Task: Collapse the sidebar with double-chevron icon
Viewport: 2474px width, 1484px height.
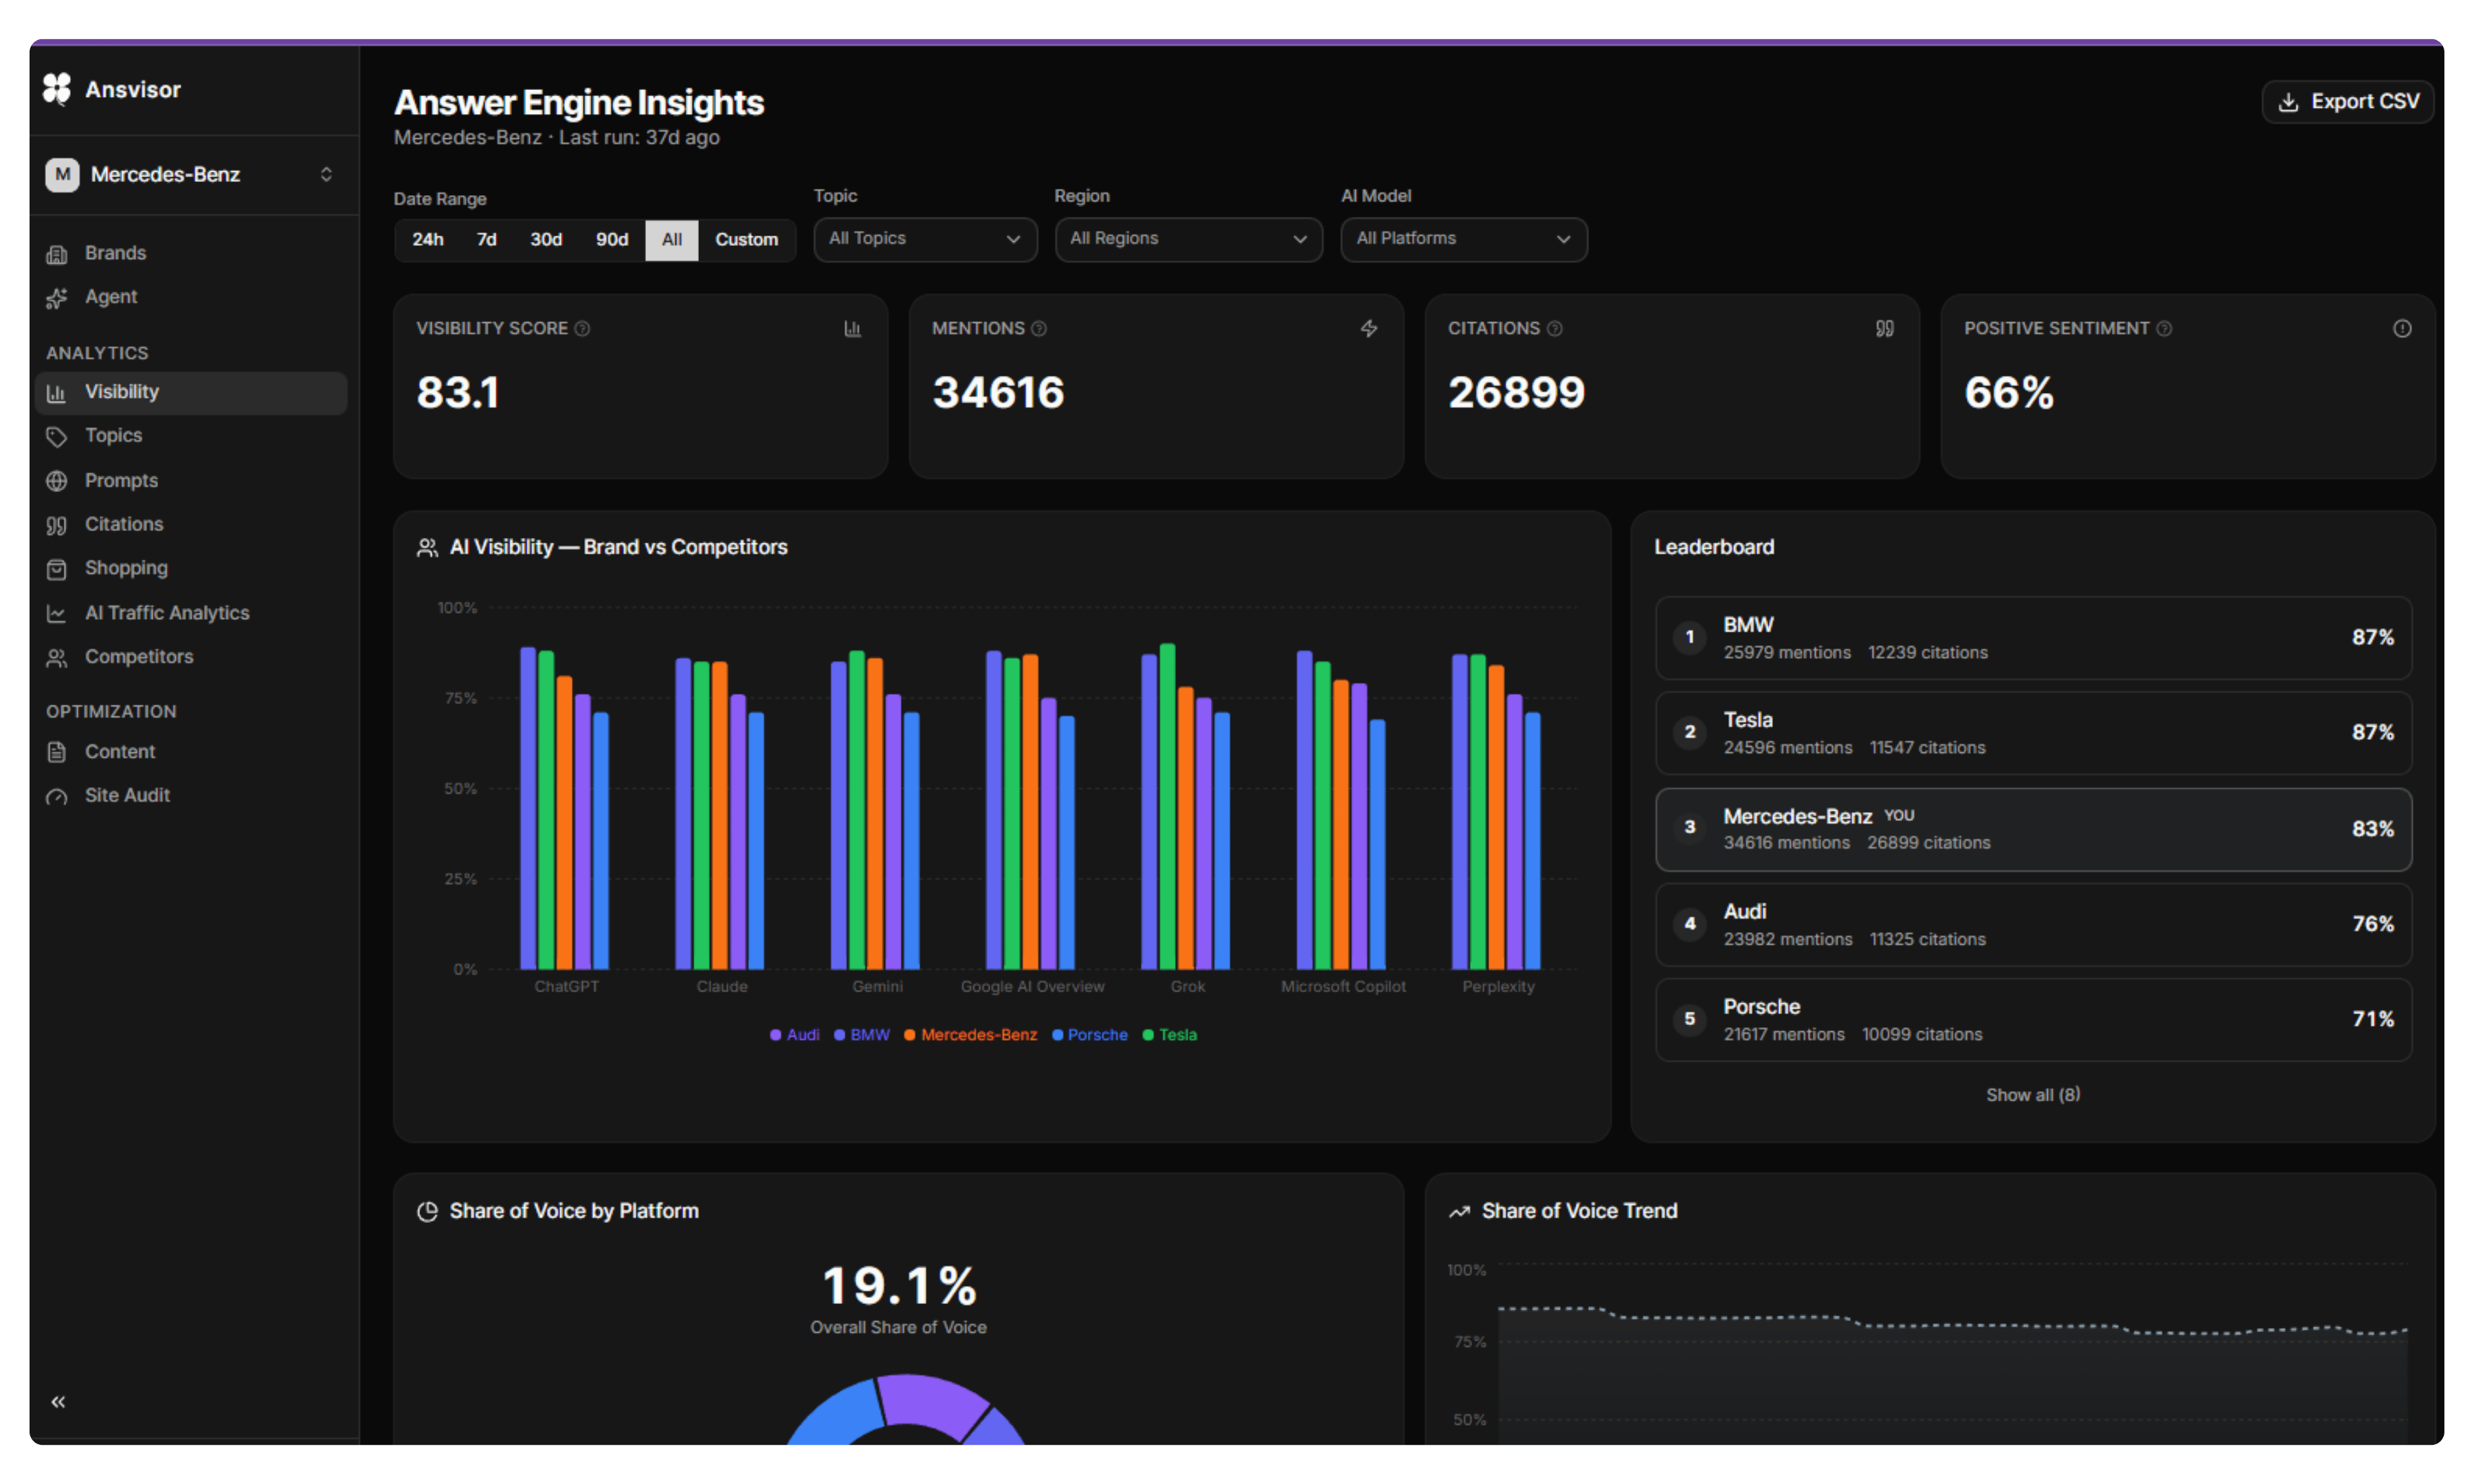Action: (x=58, y=1402)
